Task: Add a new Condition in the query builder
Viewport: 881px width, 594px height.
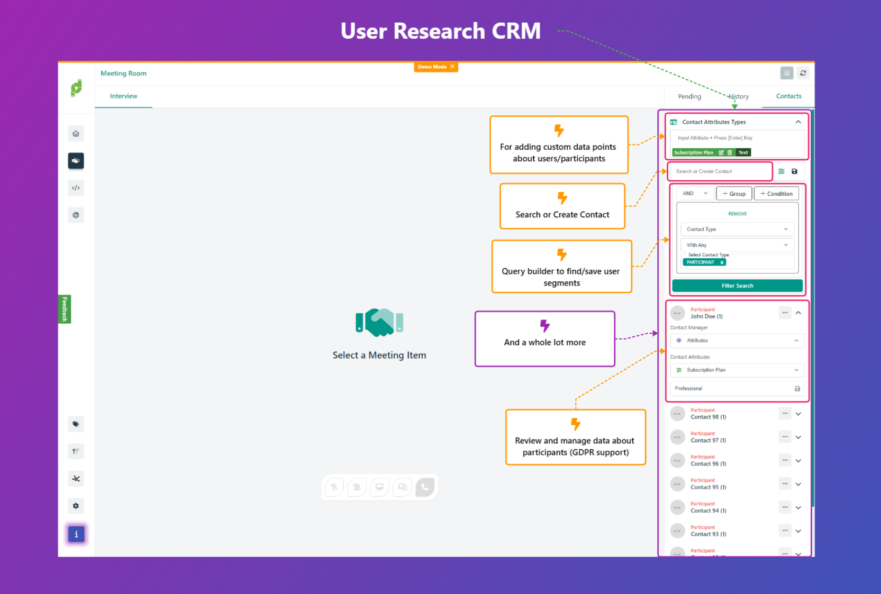Action: pos(776,193)
